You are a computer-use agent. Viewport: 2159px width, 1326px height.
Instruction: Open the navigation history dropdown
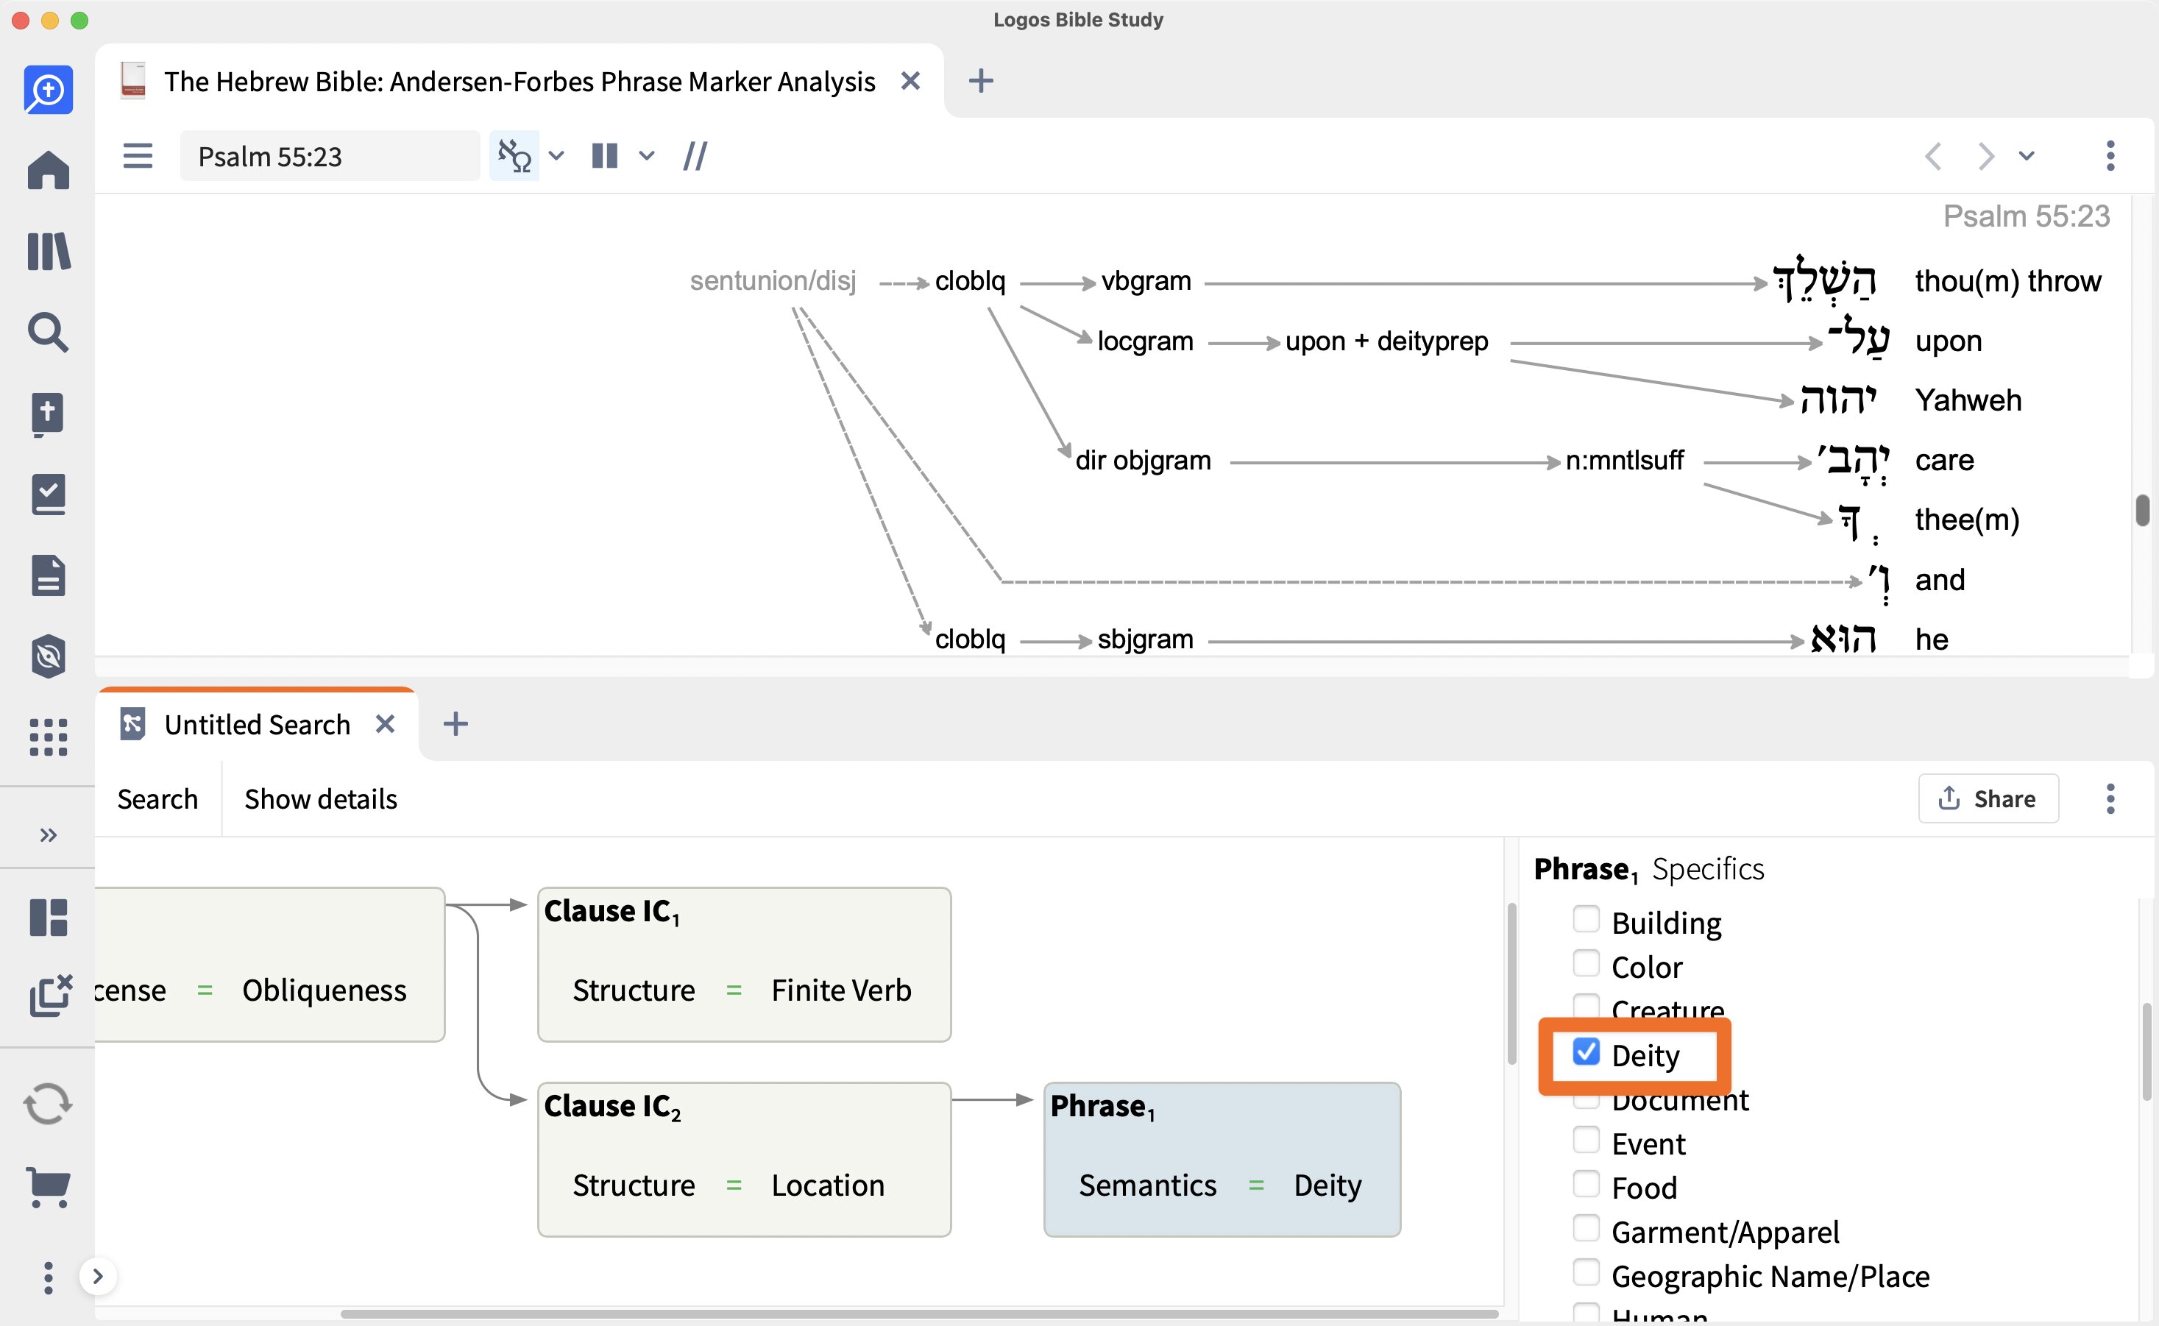point(2027,156)
